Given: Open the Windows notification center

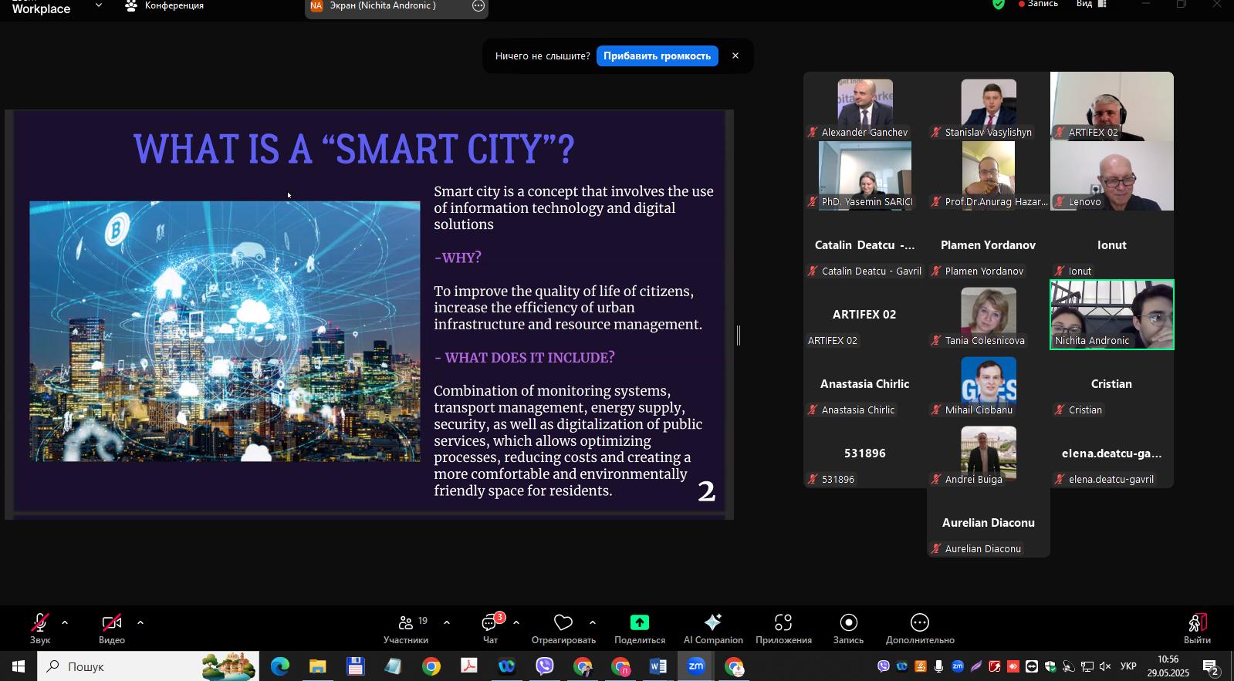Looking at the screenshot, I should 1212,666.
